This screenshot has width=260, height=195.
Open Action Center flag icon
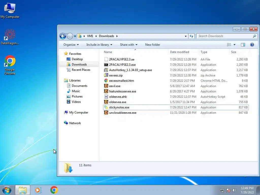[x=228, y=190]
